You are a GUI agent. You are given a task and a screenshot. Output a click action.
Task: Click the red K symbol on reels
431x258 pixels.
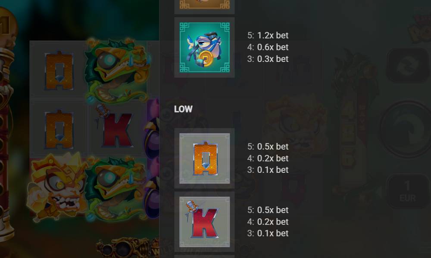click(x=115, y=127)
